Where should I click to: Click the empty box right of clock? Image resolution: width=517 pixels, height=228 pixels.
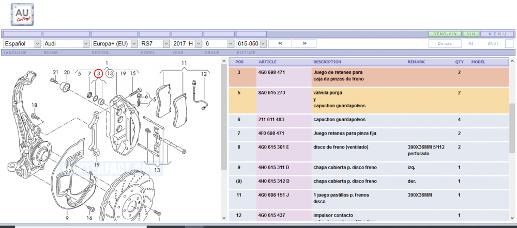click(x=509, y=43)
